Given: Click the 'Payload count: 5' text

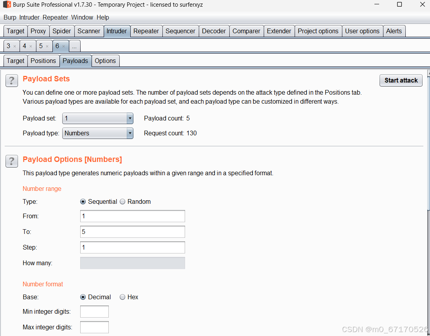Looking at the screenshot, I should (167, 119).
